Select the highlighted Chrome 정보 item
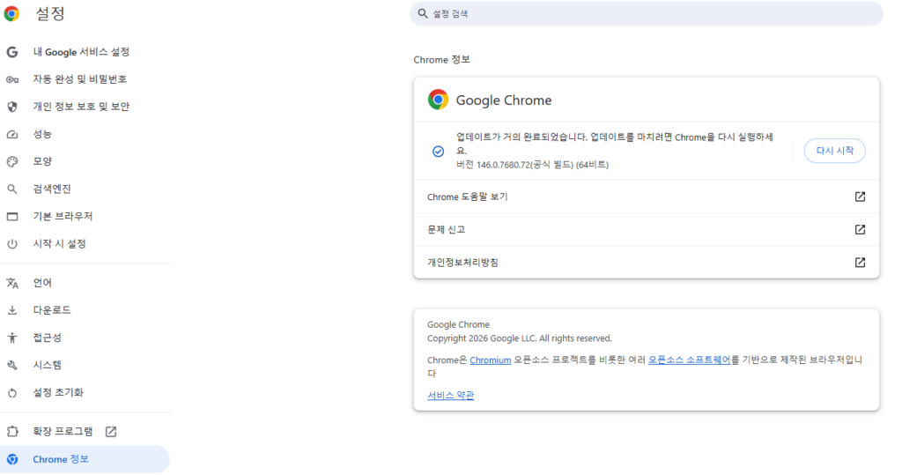 pos(85,459)
